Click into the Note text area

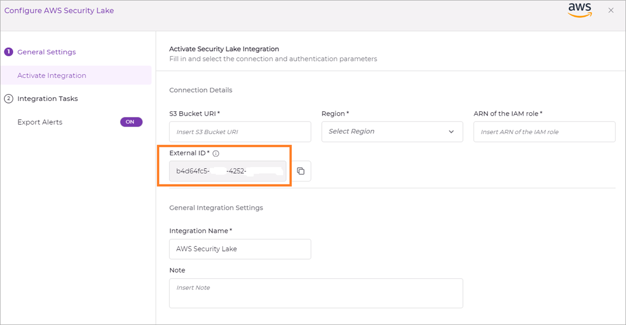(x=316, y=293)
